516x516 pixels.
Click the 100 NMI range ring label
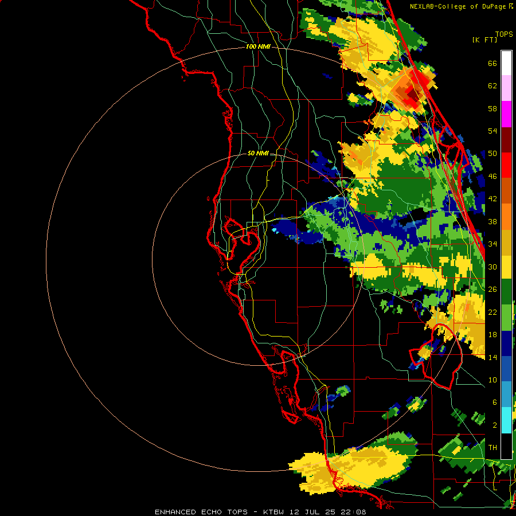(x=258, y=47)
